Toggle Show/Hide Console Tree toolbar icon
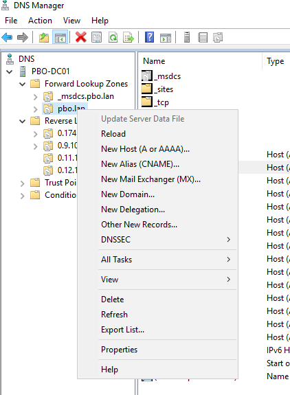The height and width of the screenshot is (395, 290). click(x=60, y=38)
